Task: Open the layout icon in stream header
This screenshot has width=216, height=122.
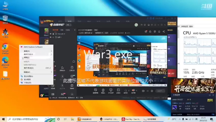Action: (x=155, y=31)
